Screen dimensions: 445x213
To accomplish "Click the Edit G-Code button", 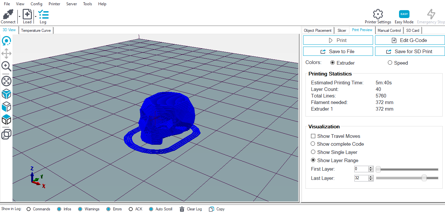I will [410, 40].
